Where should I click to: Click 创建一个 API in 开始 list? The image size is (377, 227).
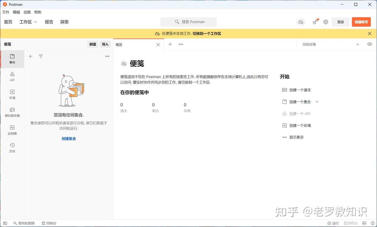click(296, 114)
